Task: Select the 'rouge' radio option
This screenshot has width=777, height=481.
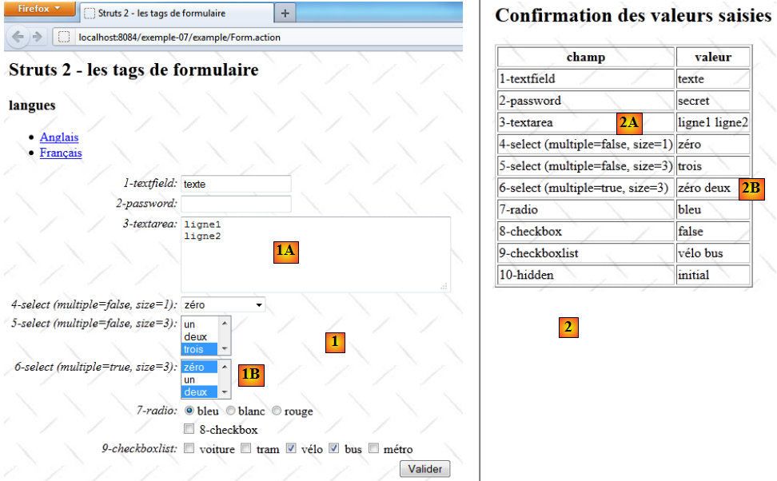Action: [277, 411]
